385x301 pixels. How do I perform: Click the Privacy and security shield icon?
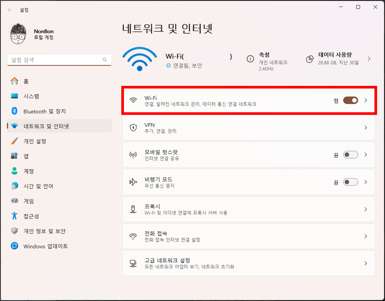coord(14,231)
